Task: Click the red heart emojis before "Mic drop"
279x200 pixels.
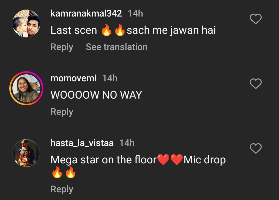Action: pos(170,160)
